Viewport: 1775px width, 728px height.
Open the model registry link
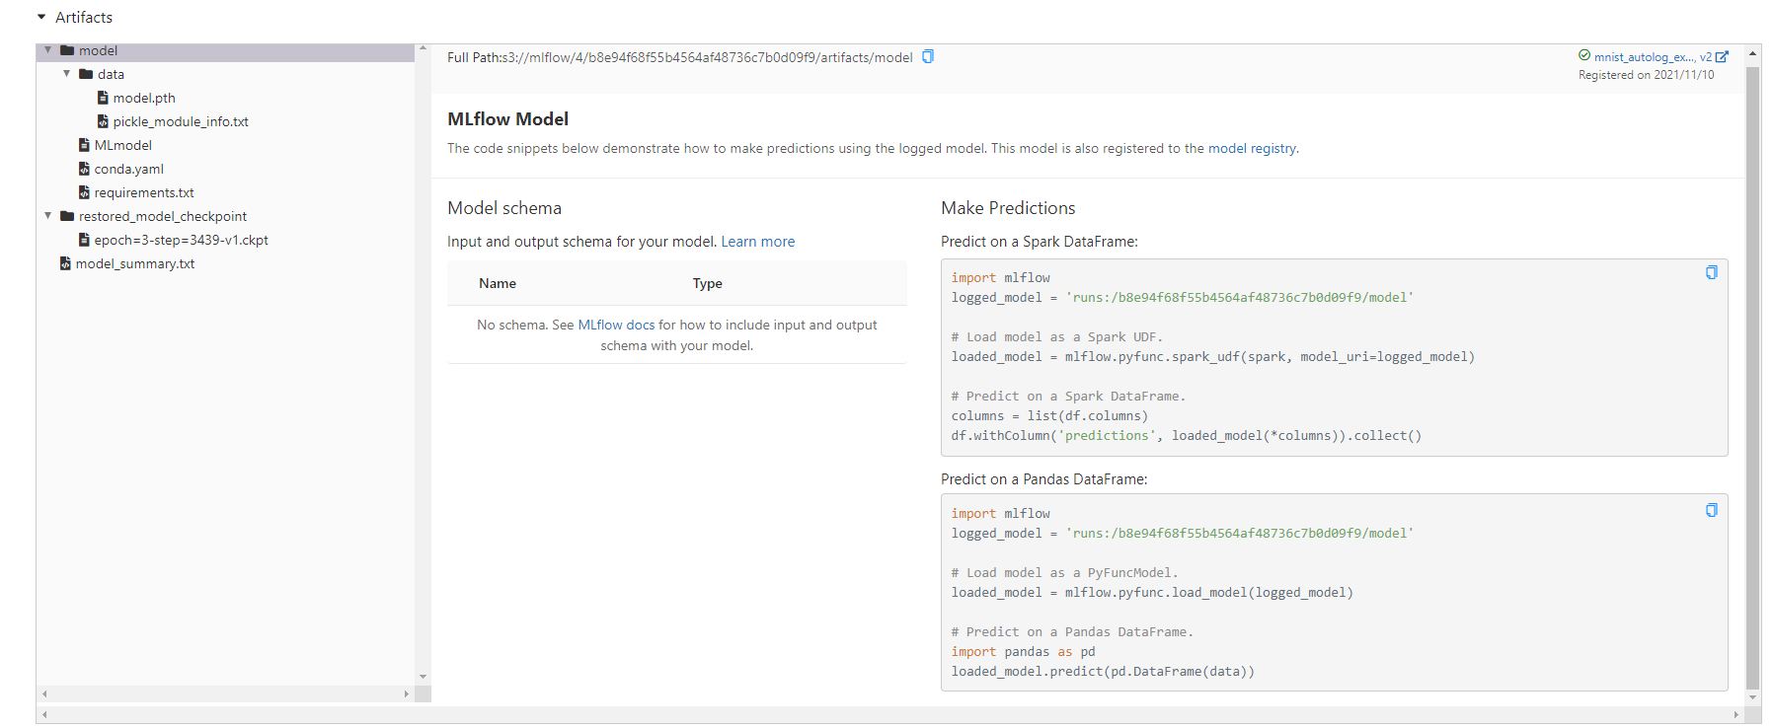(1252, 148)
